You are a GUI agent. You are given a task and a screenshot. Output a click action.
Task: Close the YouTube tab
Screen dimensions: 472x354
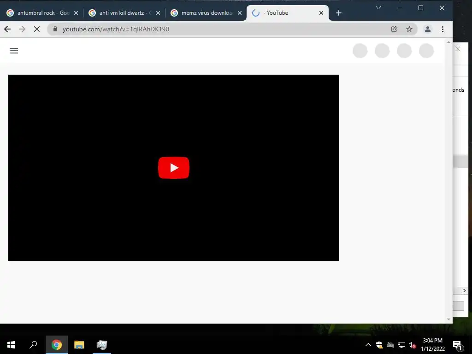point(321,13)
